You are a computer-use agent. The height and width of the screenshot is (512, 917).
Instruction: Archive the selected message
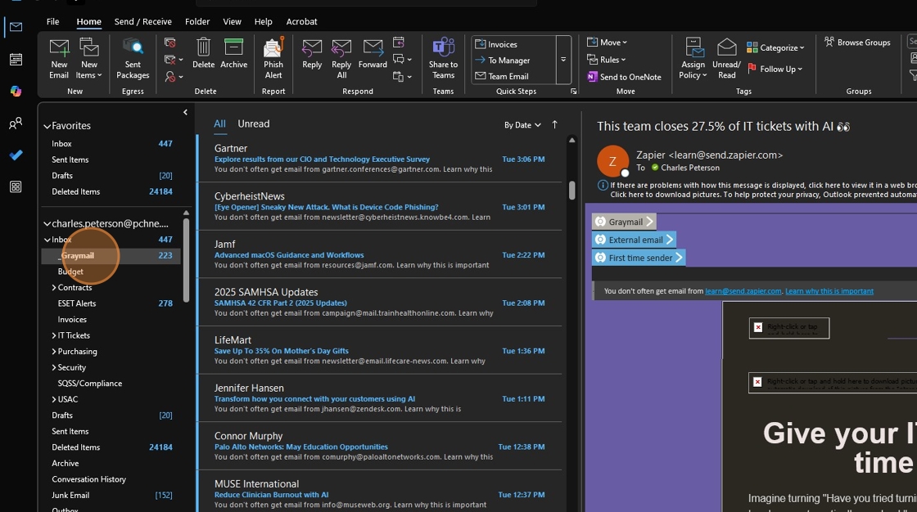pos(233,54)
